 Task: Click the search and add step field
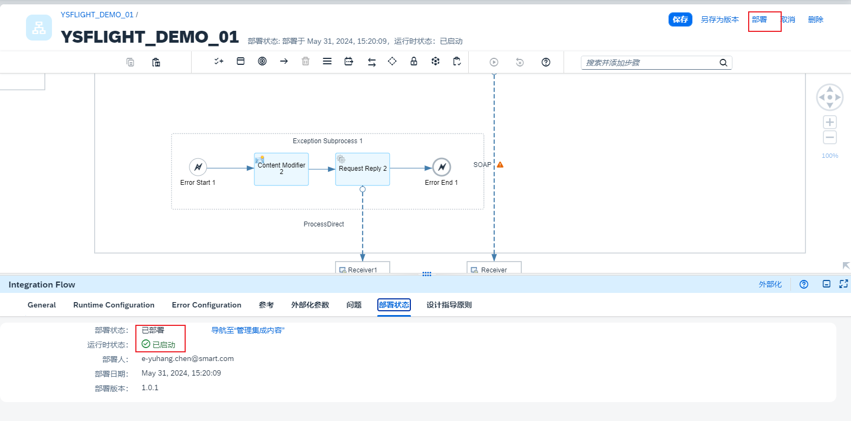click(x=650, y=63)
